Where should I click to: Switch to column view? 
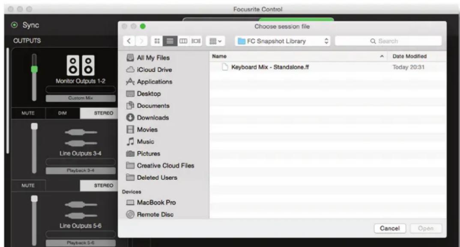tap(183, 41)
